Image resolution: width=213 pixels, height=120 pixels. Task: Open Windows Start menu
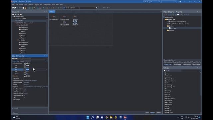pos(88,117)
